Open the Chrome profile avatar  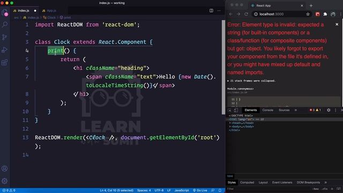click(333, 14)
